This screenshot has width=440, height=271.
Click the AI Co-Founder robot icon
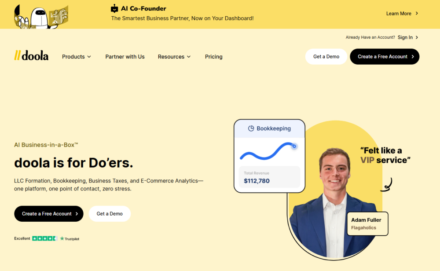[x=114, y=9]
